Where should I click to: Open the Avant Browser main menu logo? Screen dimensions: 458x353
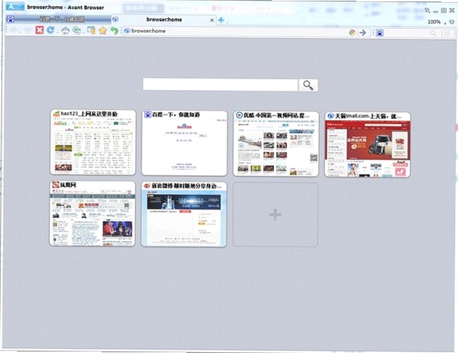point(15,6)
